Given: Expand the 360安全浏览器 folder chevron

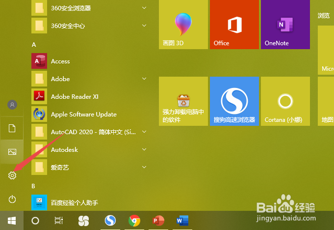Looking at the screenshot, I should coord(144,8).
